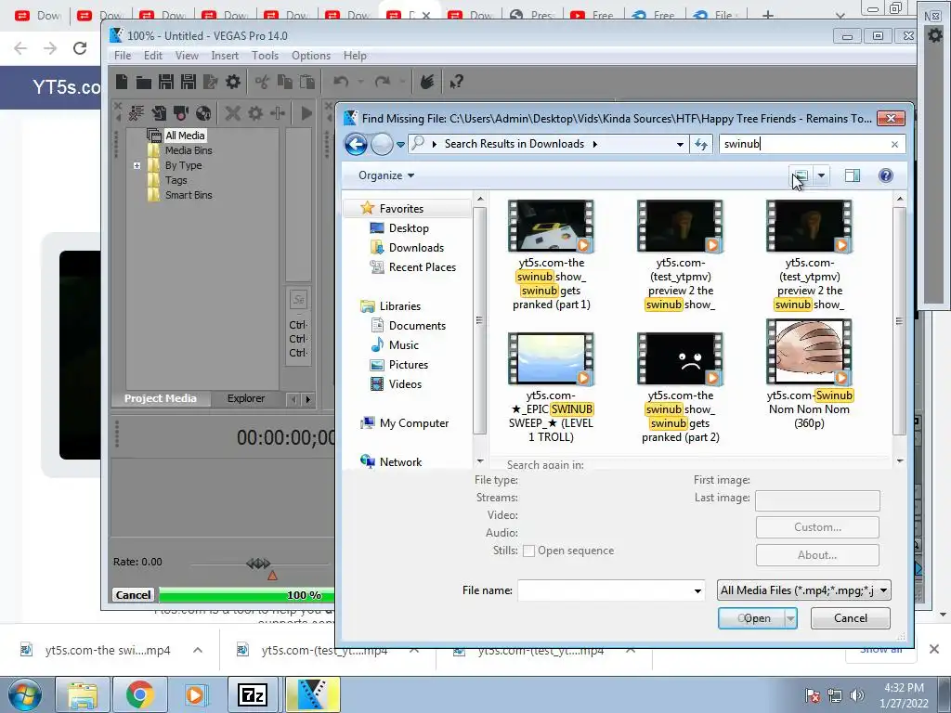The height and width of the screenshot is (713, 951).
Task: Open the File name dropdown arrow
Action: pos(697,590)
